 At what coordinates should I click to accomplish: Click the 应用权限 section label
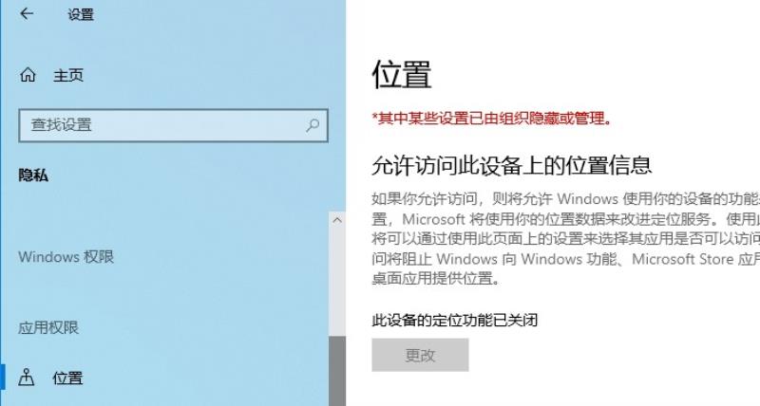(x=48, y=327)
